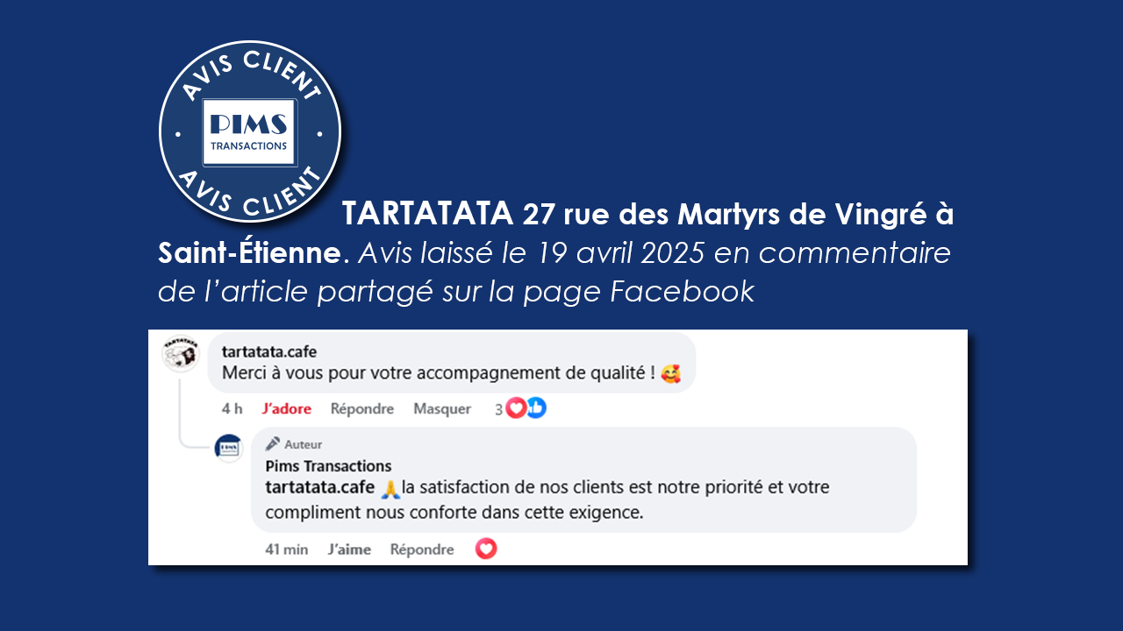Click the blue thumbs-up reaction icon
1123x631 pixels.
(x=535, y=408)
